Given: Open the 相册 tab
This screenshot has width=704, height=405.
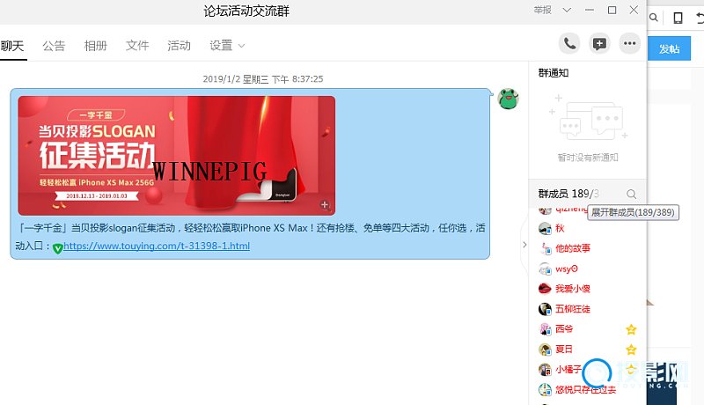Looking at the screenshot, I should point(96,46).
